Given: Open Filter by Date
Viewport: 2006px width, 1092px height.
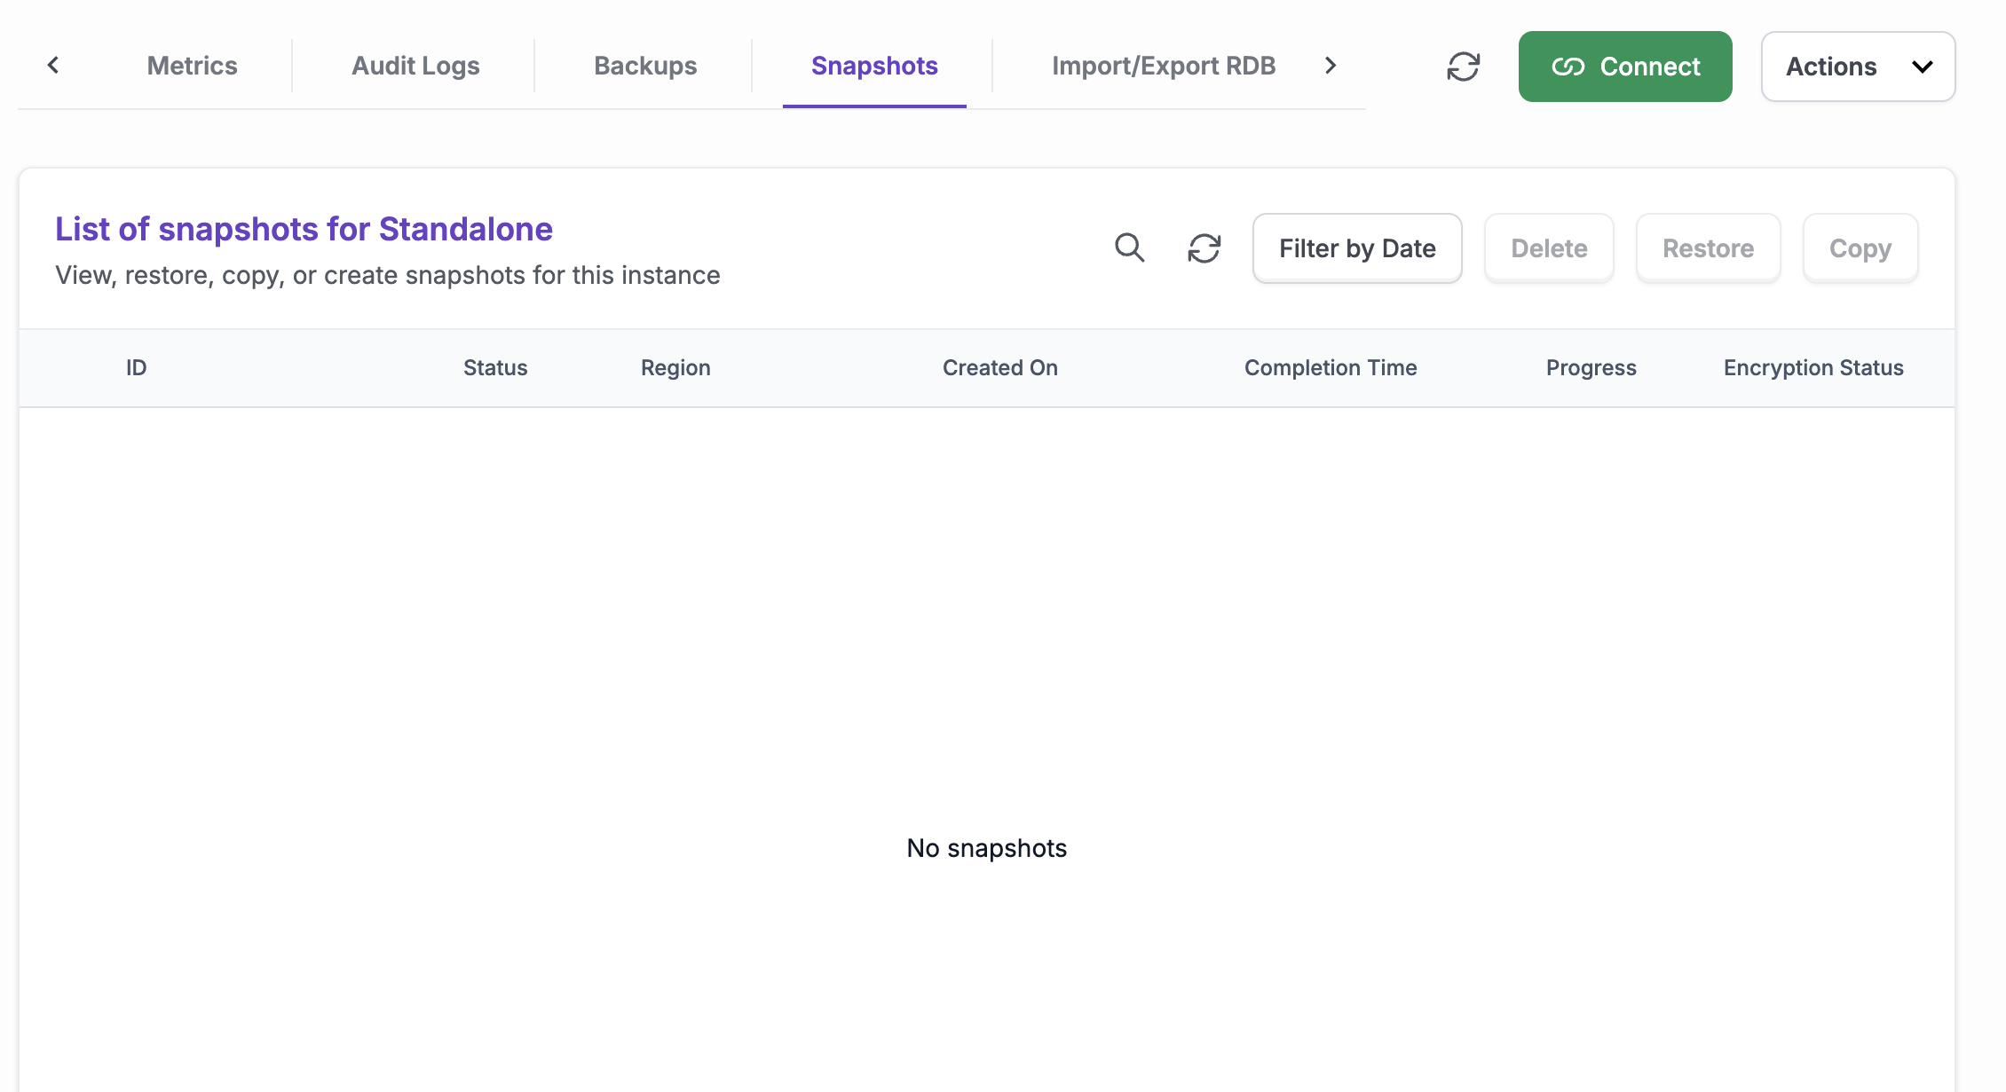Looking at the screenshot, I should pos(1357,248).
